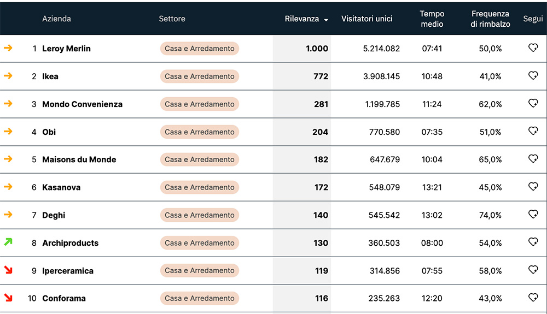Sort table by Visitatori unici column
This screenshot has width=547, height=314.
[x=366, y=19]
